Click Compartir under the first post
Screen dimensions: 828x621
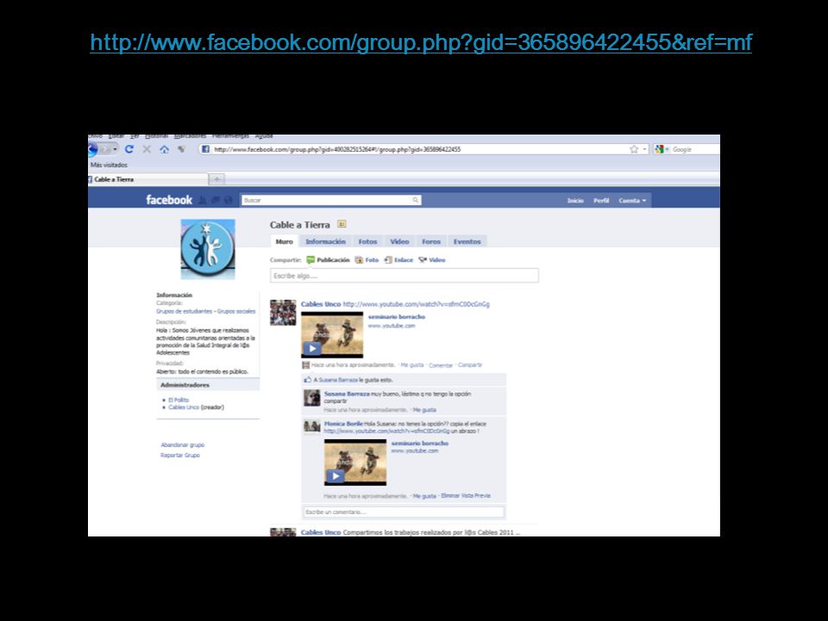[x=470, y=365]
